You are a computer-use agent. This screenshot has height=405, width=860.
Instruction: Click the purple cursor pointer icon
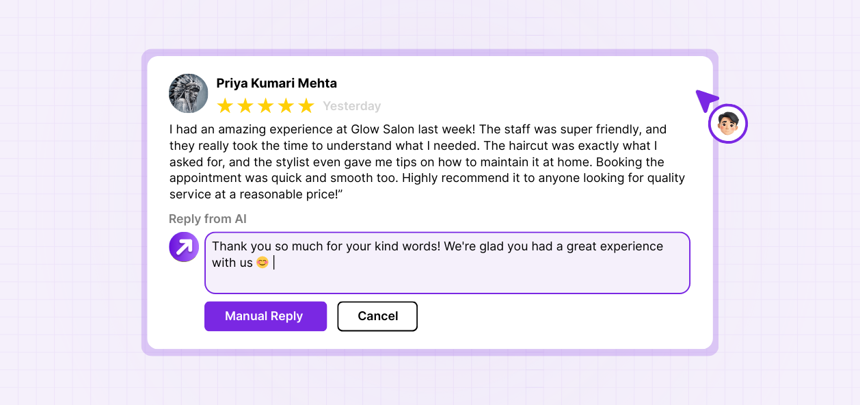coord(705,100)
